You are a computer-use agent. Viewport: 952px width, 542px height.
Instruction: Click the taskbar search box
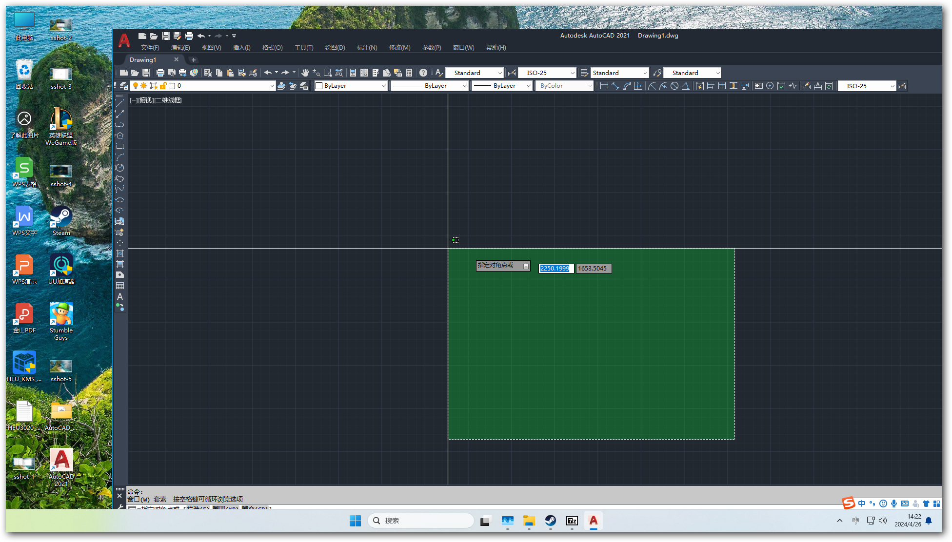(420, 521)
